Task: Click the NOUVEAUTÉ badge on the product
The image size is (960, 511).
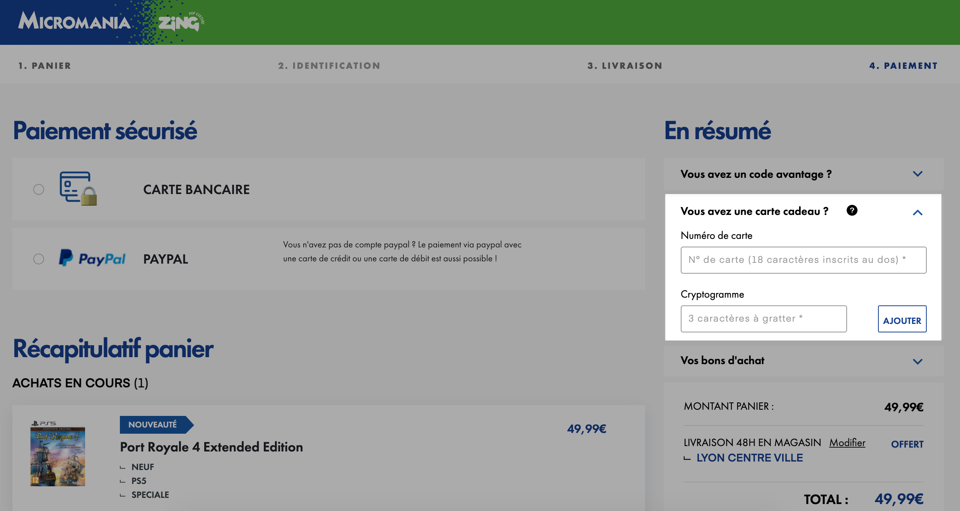Action: [156, 424]
